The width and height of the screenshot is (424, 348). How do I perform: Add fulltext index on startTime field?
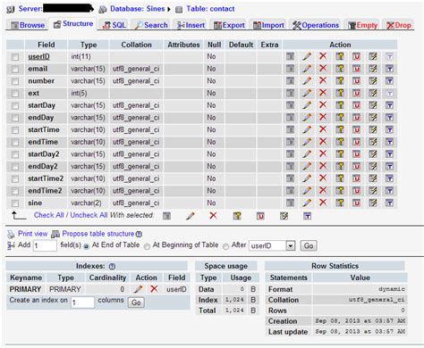point(389,129)
